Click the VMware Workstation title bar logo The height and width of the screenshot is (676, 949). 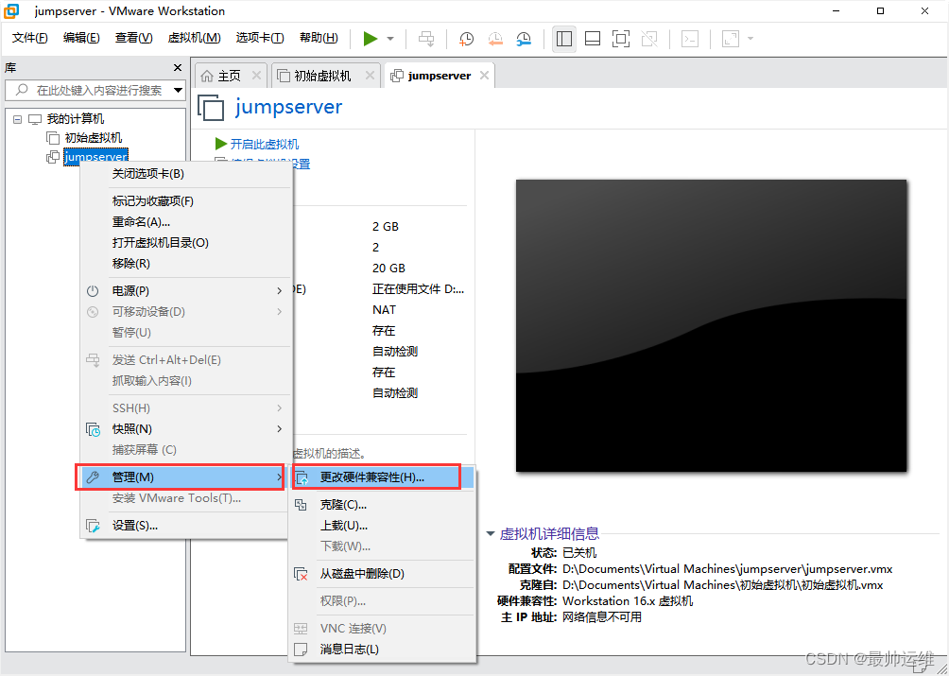11,11
